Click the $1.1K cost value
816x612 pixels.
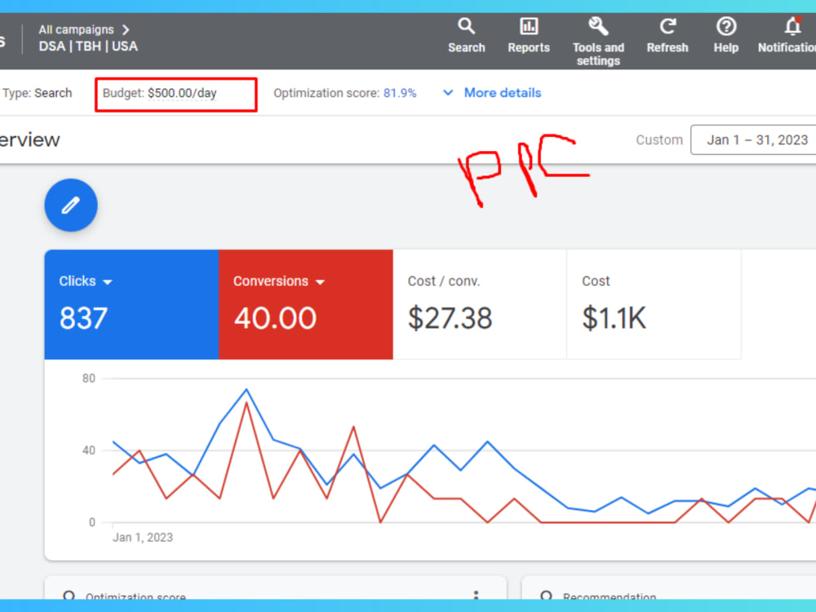(x=614, y=317)
